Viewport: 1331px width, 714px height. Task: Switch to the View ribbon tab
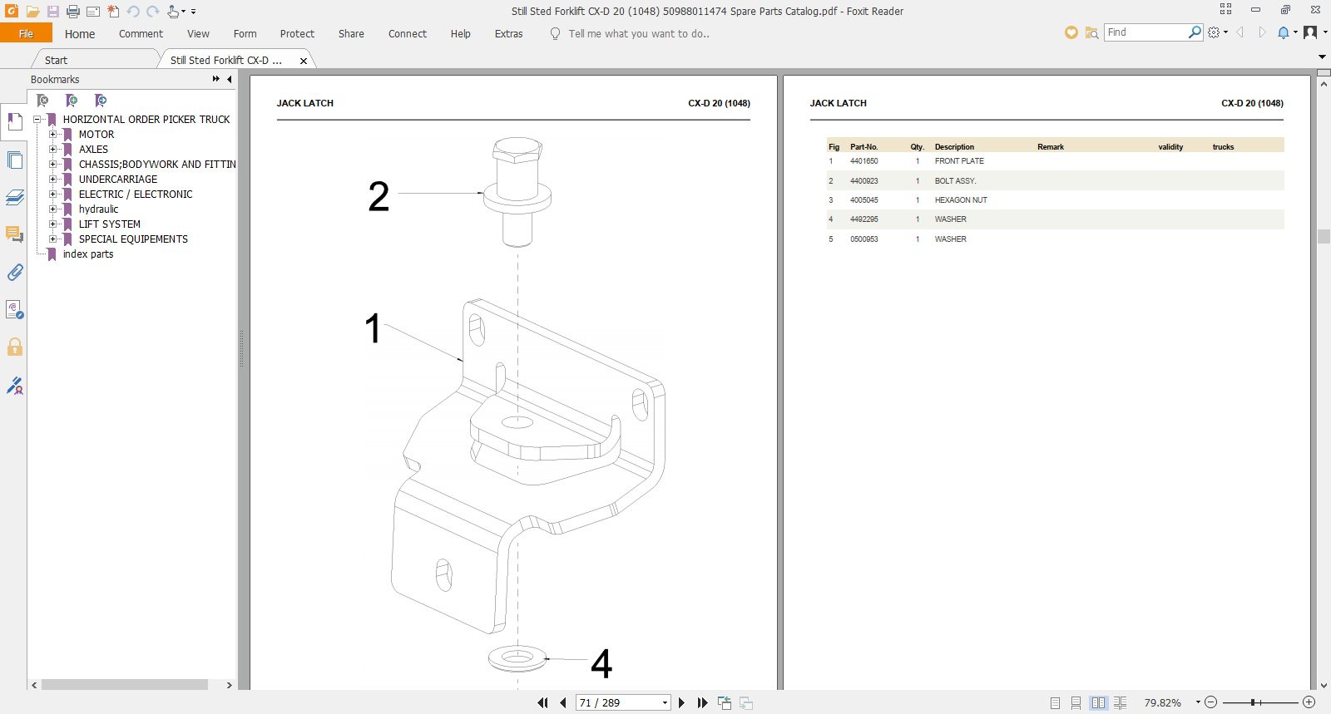click(198, 33)
